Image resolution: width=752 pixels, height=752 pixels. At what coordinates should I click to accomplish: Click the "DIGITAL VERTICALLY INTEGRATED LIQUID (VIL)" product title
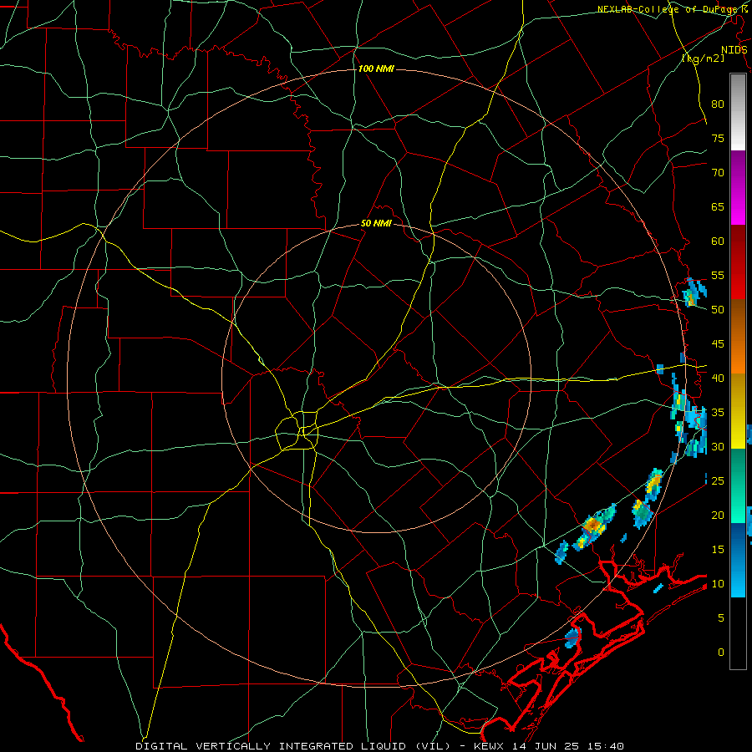click(293, 746)
